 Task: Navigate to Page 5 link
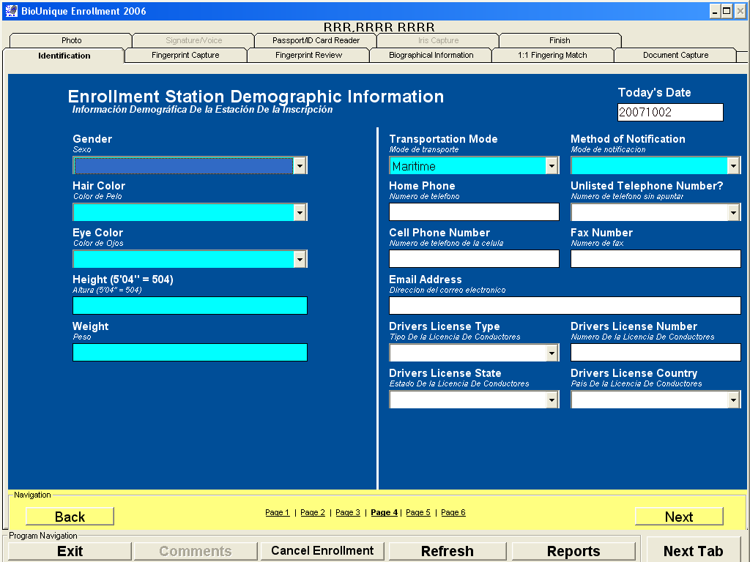pos(418,512)
